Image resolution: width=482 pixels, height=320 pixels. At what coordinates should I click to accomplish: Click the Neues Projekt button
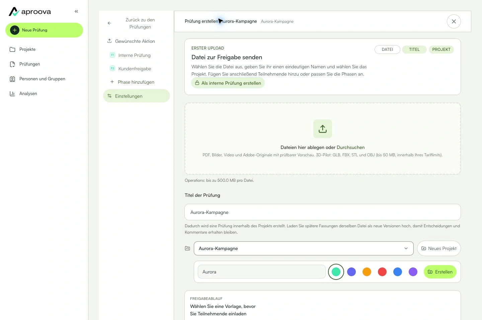[x=439, y=248]
